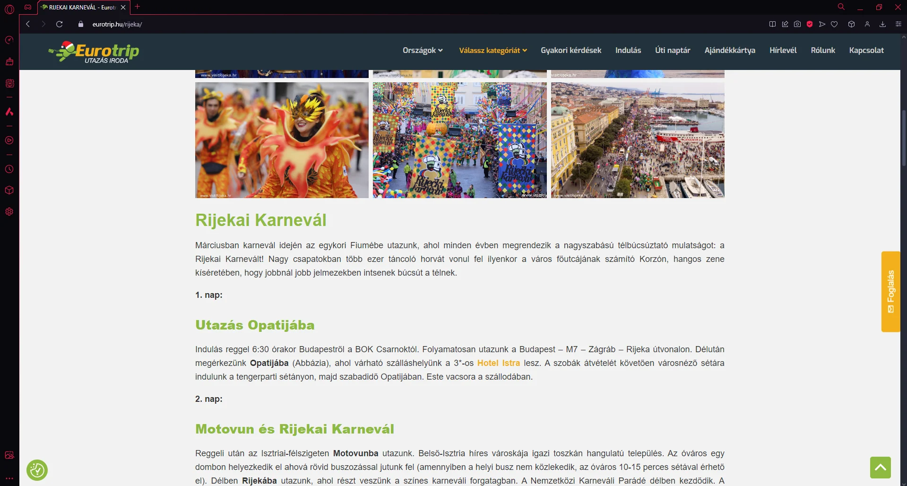Open cookie consent preferences green badge

[37, 470]
